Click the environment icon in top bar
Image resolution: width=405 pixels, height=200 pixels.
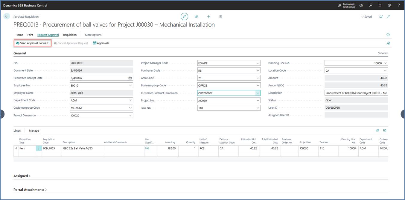340,5
